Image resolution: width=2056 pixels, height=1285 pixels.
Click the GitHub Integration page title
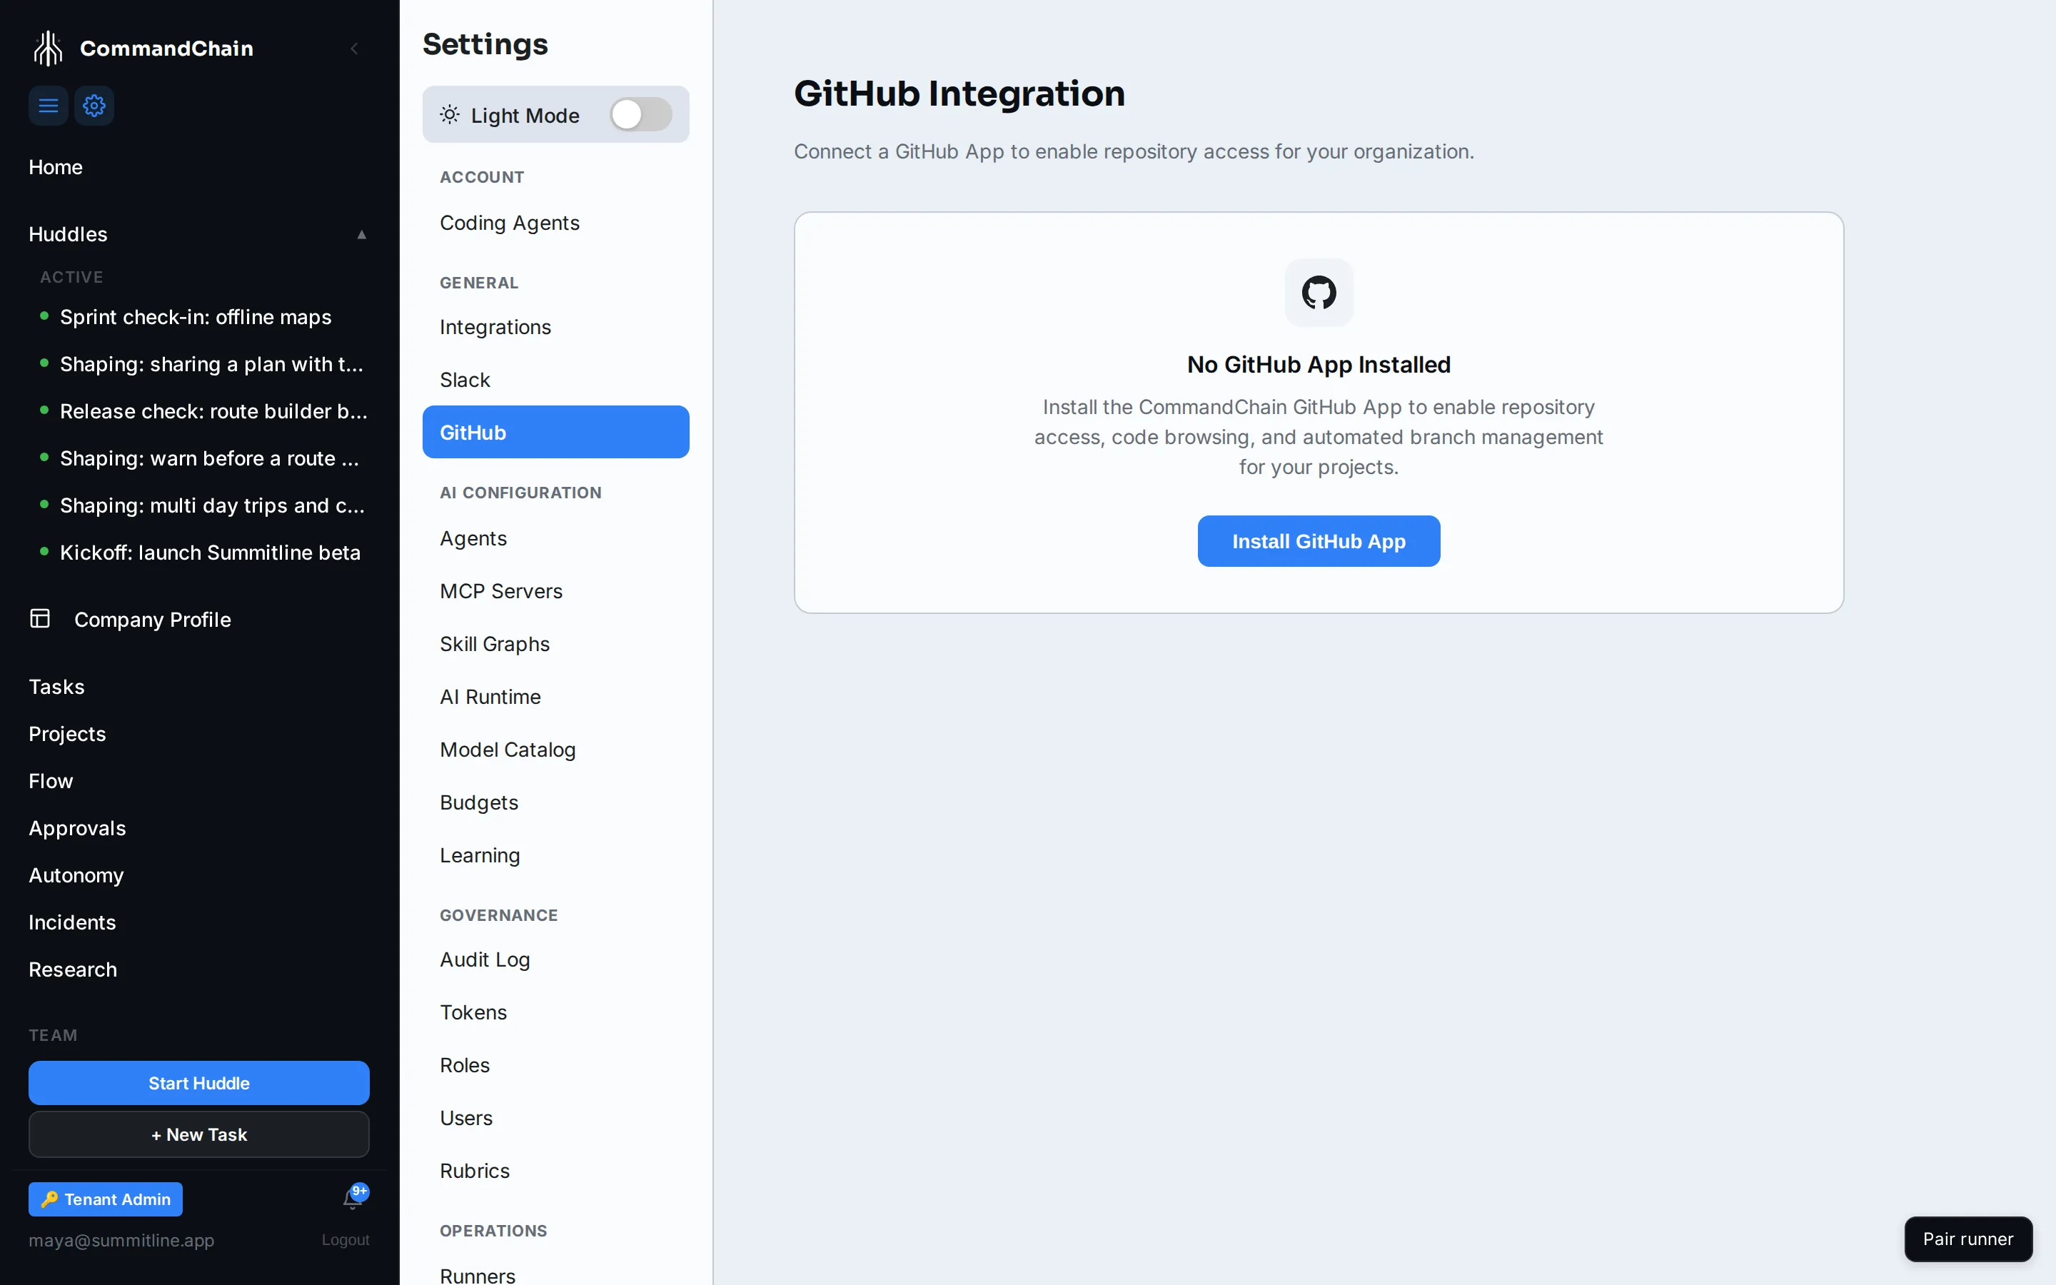pyautogui.click(x=959, y=94)
